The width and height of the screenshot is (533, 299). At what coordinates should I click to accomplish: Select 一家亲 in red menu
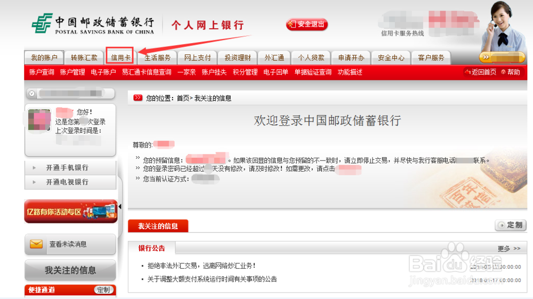point(186,72)
